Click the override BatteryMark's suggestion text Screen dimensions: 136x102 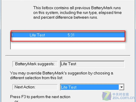tap(62, 75)
